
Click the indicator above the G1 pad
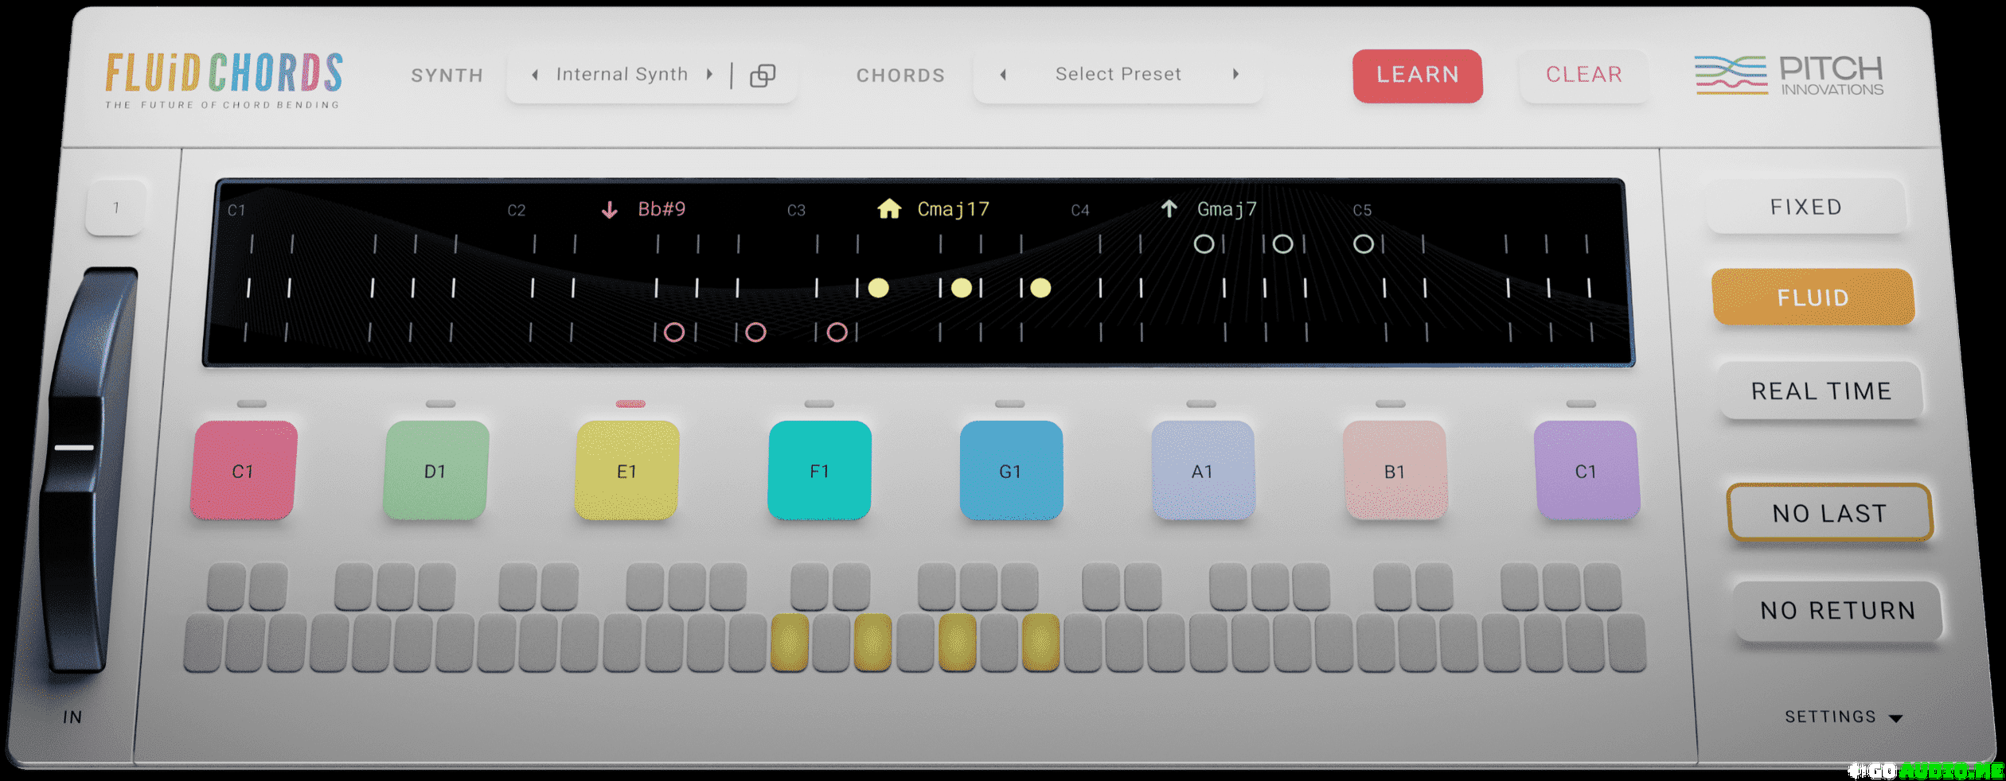tap(1009, 404)
